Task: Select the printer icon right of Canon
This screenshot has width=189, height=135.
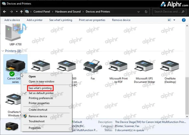Action: point(41,66)
